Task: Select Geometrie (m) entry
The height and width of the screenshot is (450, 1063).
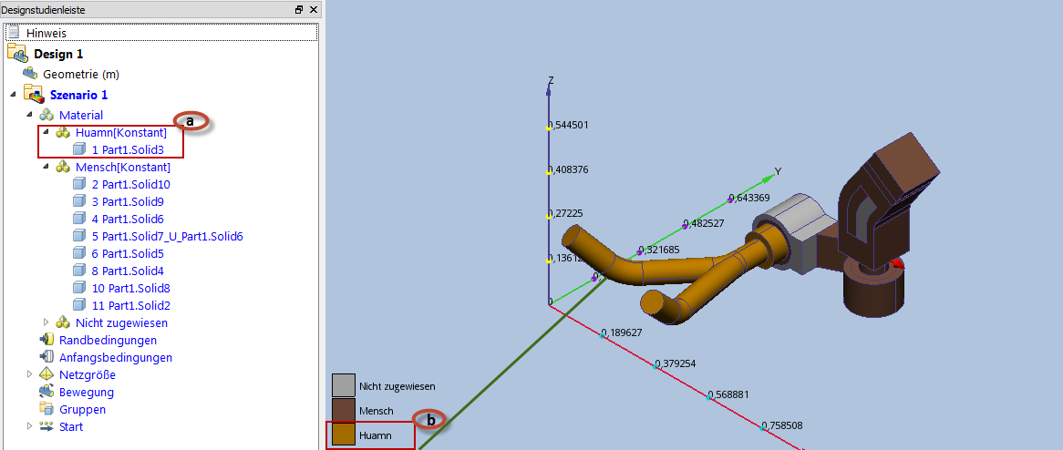Action: (x=80, y=74)
